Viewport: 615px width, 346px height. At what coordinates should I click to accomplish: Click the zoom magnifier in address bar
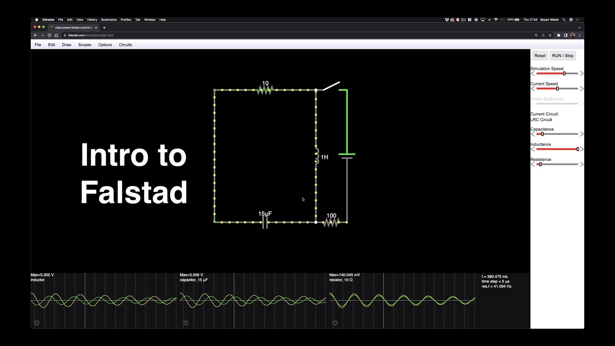(536, 35)
